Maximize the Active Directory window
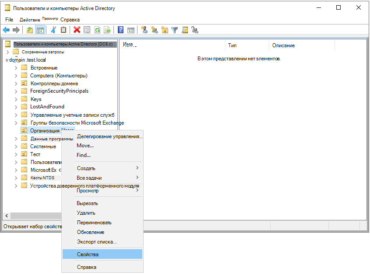The height and width of the screenshot is (275, 370). tap(338, 7)
